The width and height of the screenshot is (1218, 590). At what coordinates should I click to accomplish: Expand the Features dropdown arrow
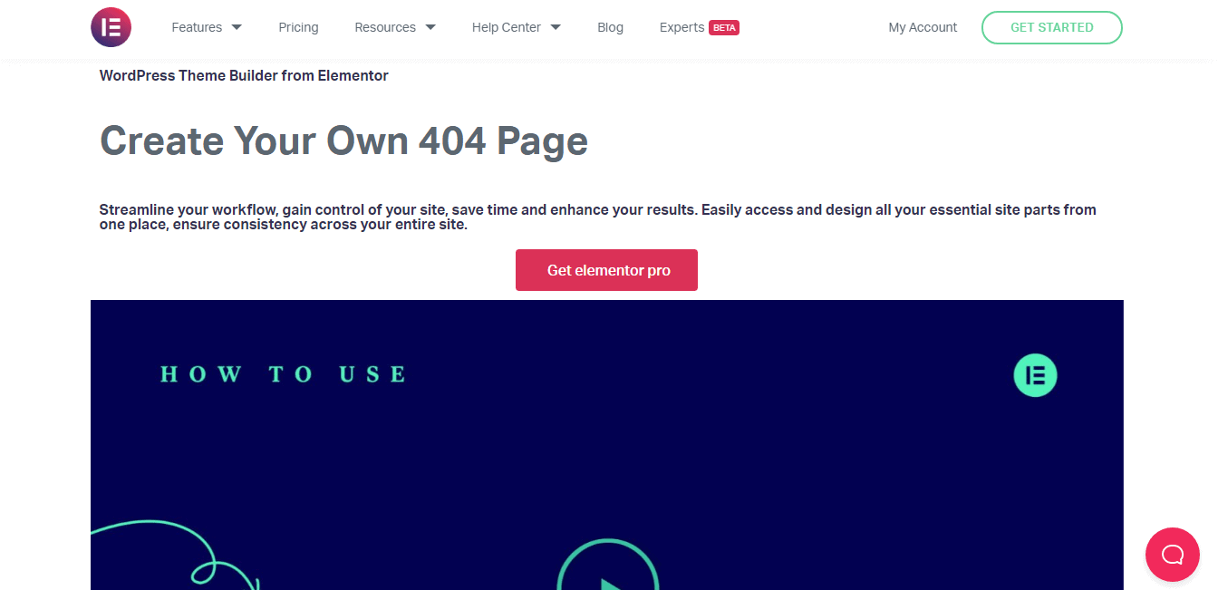point(237,27)
